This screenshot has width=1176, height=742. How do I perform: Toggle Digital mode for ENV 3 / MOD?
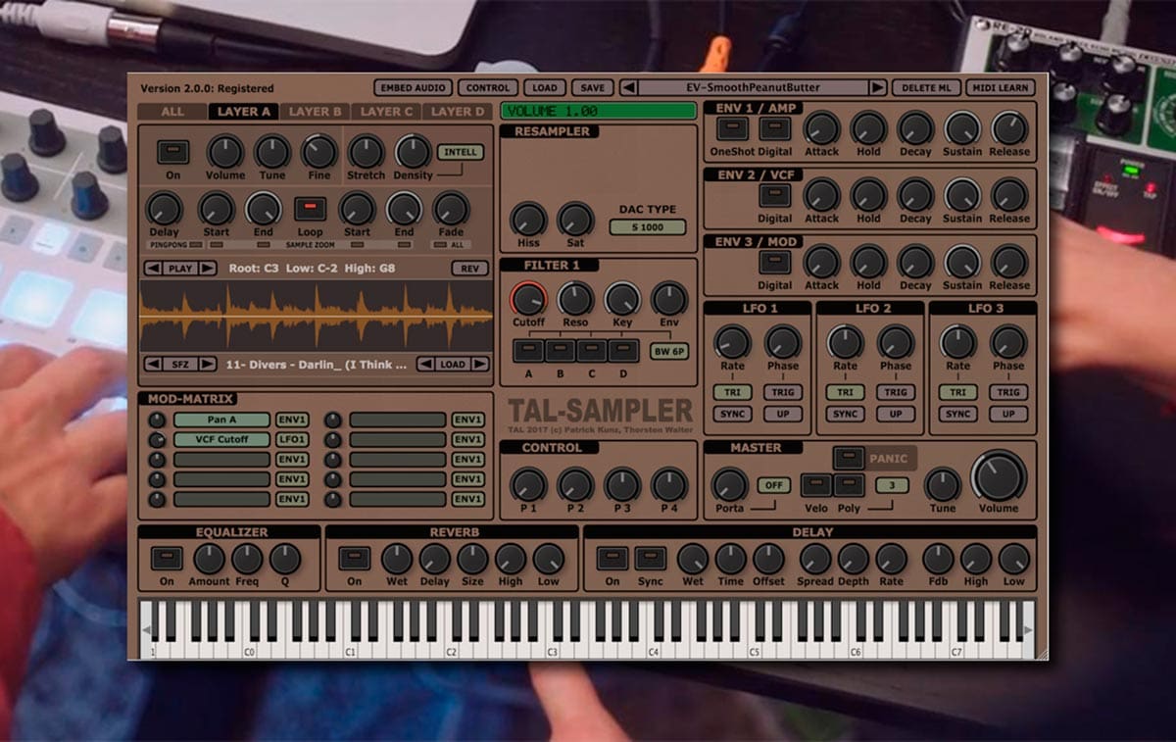(x=774, y=262)
